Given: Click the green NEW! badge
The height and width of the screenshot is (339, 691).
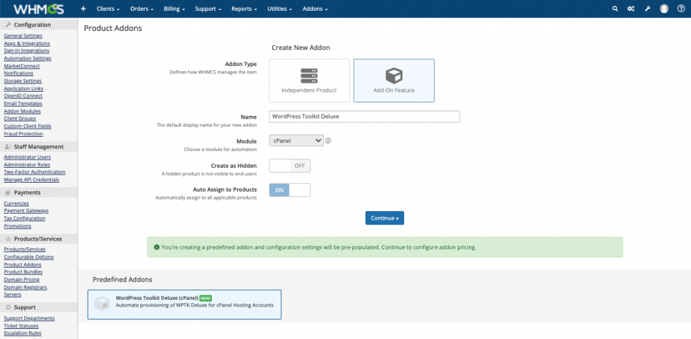Looking at the screenshot, I should [x=205, y=298].
